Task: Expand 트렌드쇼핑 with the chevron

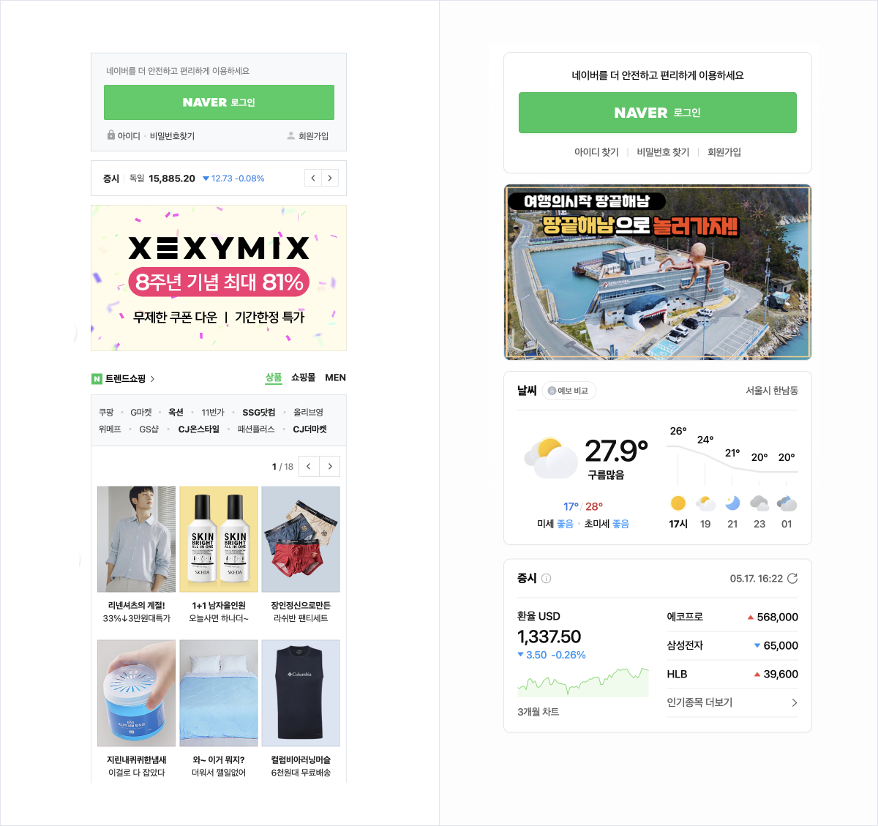Action: [152, 379]
